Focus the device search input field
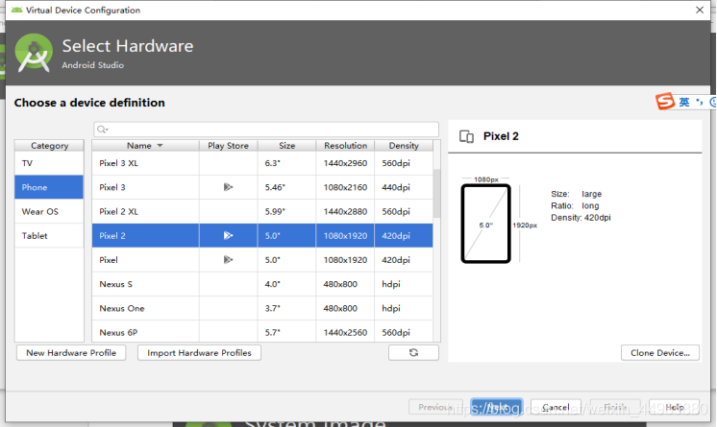Screen dimensions: 717x427 point(266,130)
